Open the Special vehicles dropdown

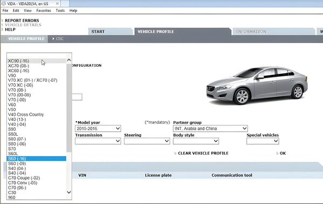click(x=263, y=141)
